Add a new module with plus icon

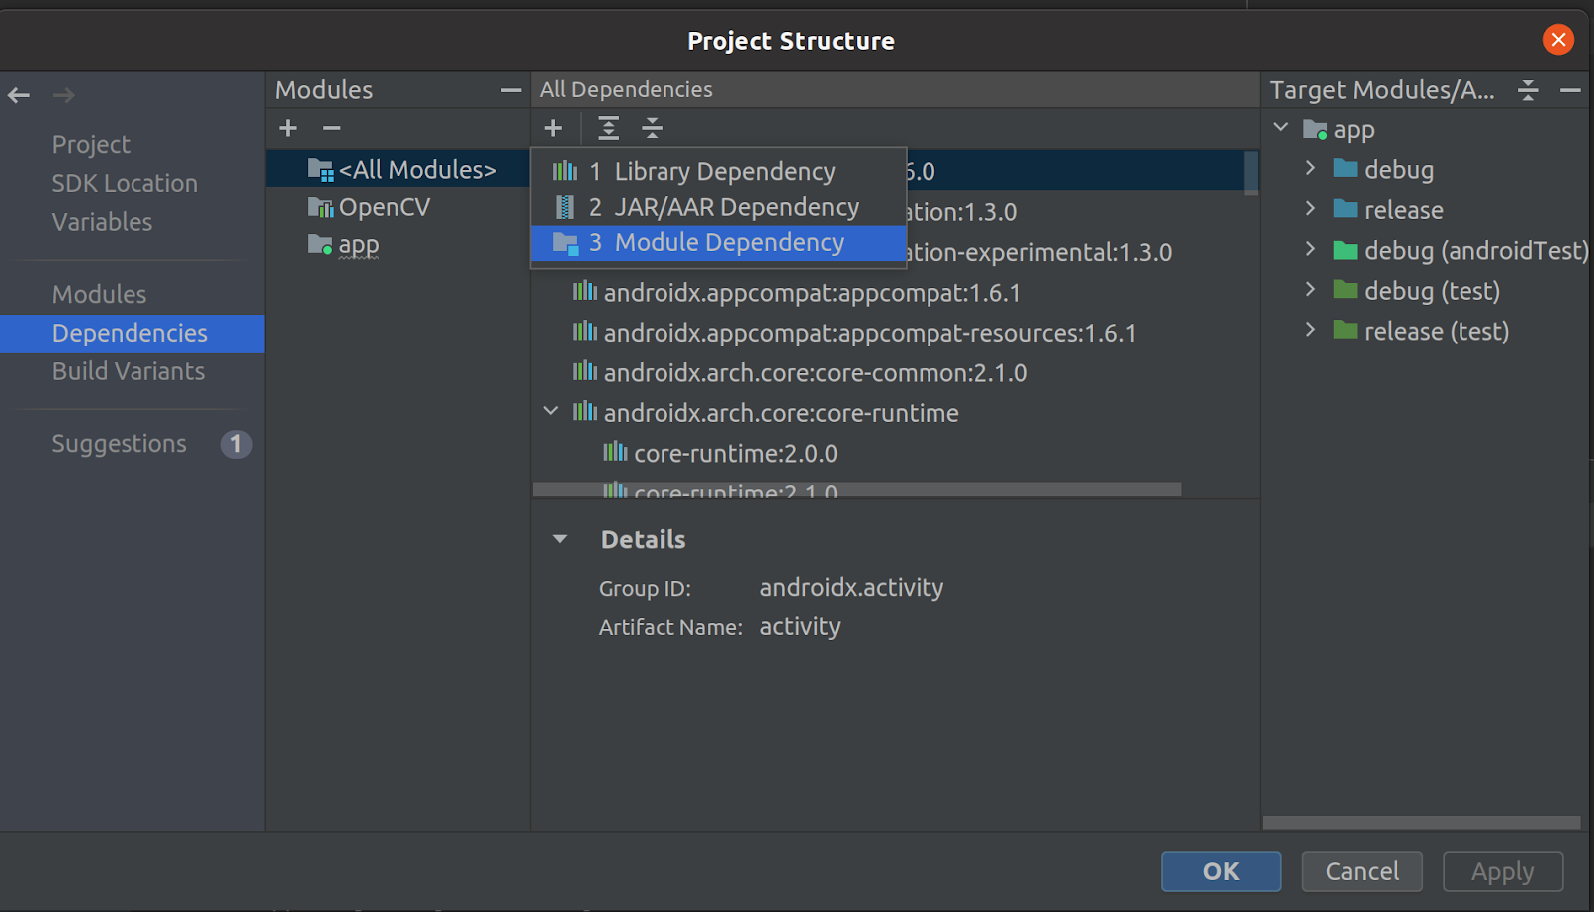coord(288,128)
